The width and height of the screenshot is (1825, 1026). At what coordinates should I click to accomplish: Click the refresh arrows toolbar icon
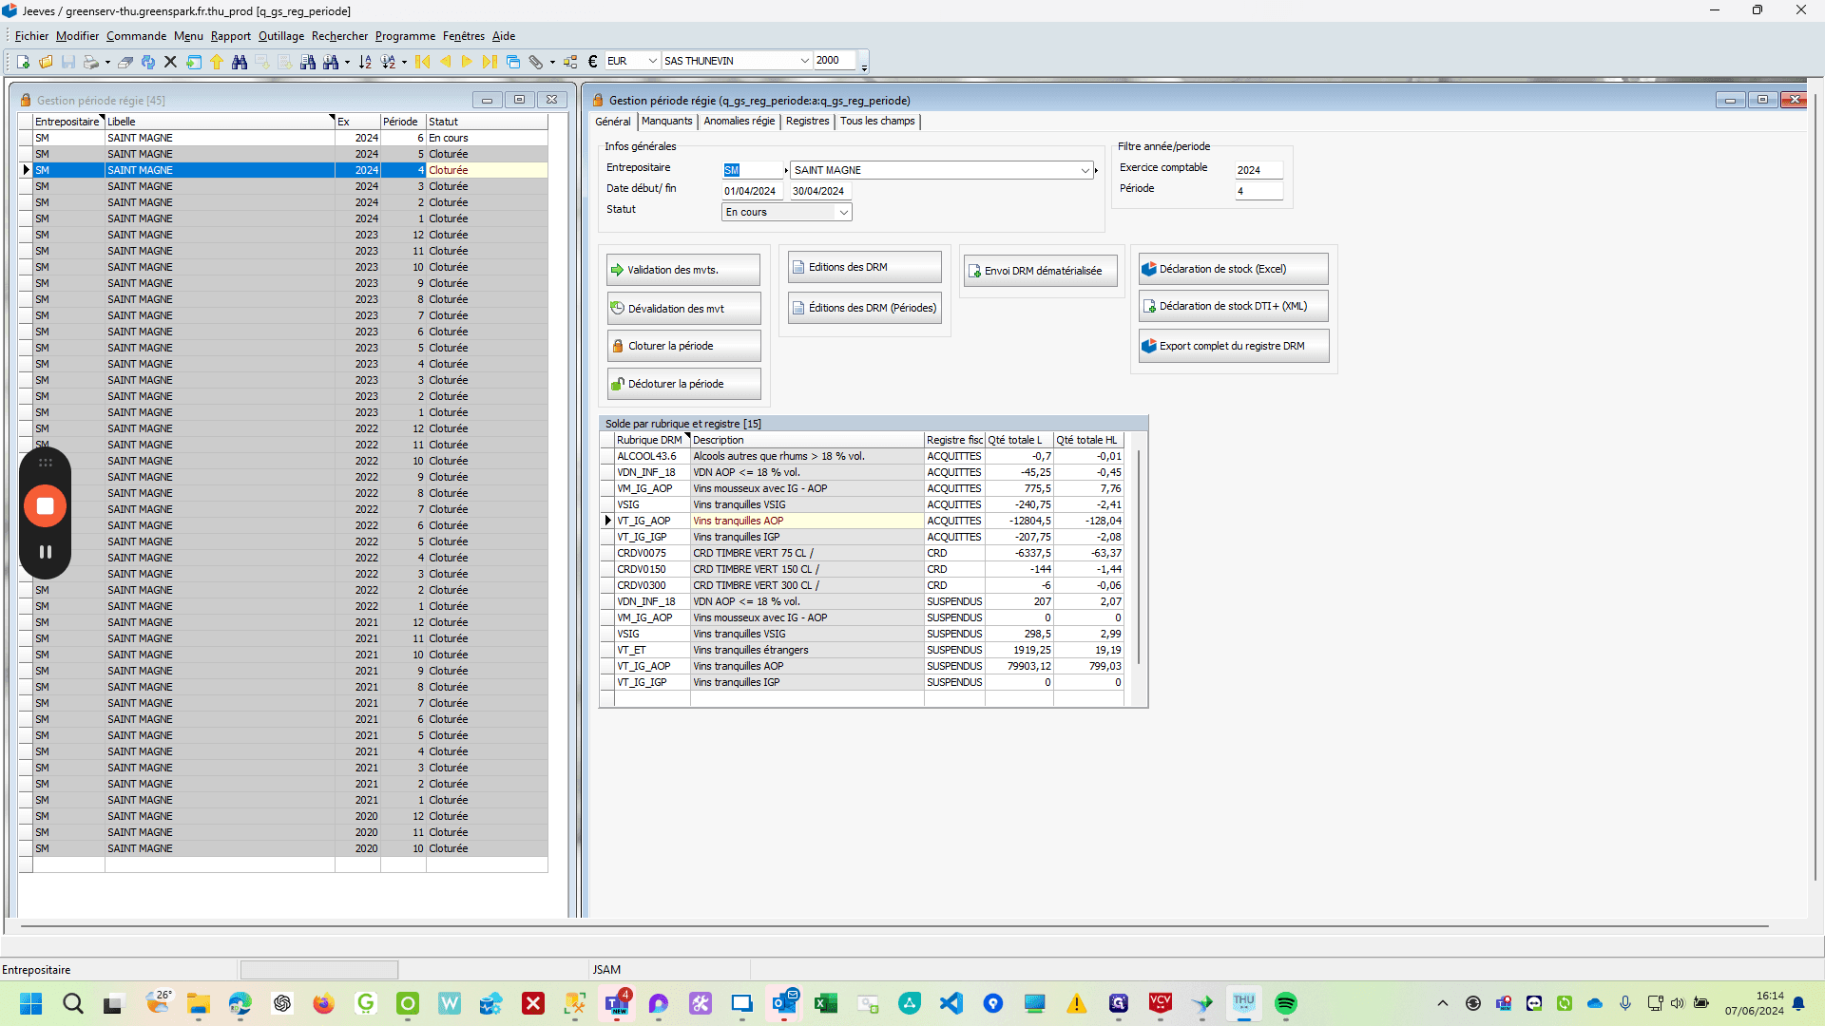pos(148,62)
